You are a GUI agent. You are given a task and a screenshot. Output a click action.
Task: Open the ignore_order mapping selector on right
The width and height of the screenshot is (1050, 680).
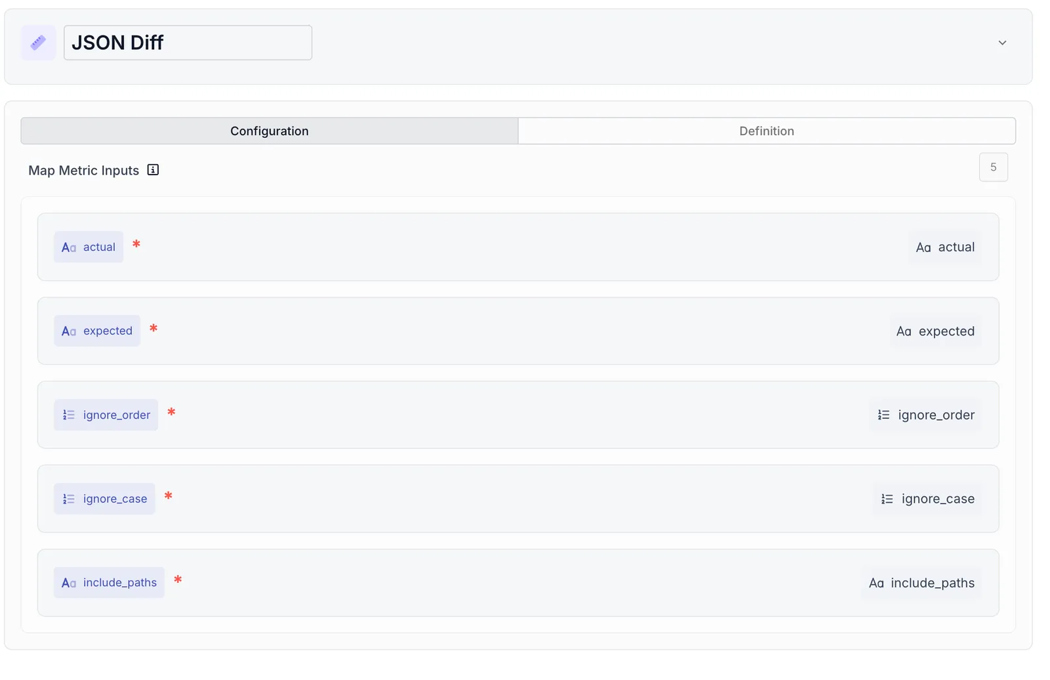(x=926, y=415)
